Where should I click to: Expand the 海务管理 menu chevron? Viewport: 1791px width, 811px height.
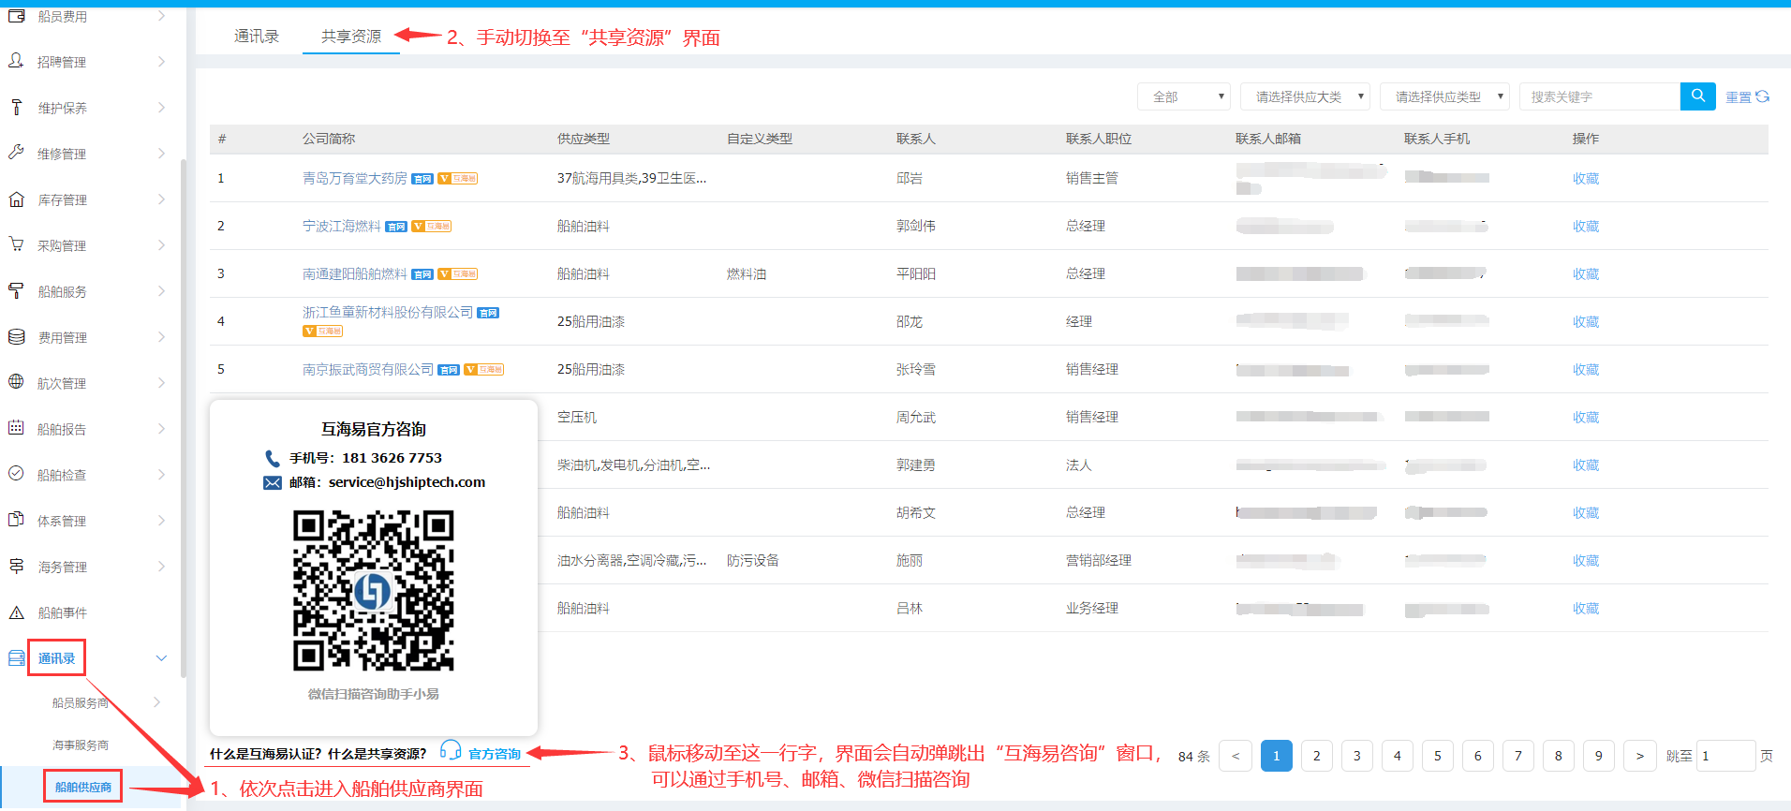point(161,566)
